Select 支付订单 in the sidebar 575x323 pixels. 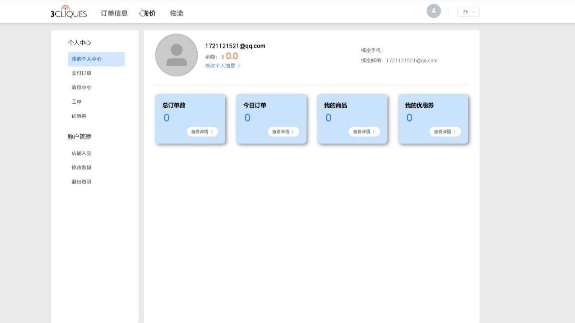click(x=82, y=73)
